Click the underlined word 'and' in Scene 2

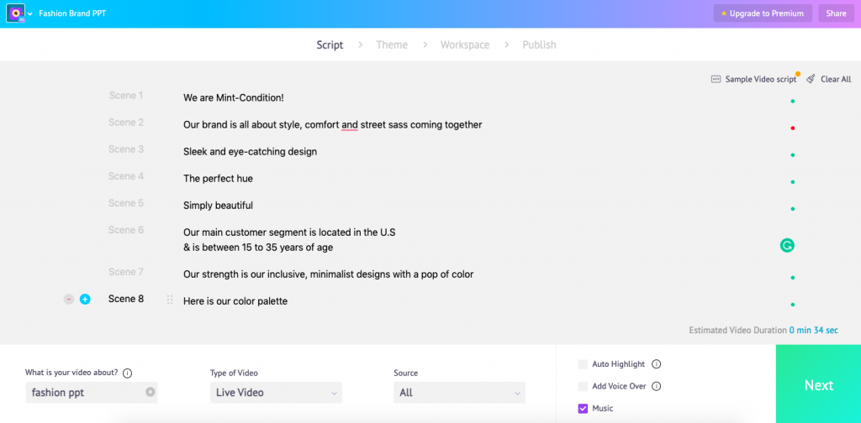[349, 125]
